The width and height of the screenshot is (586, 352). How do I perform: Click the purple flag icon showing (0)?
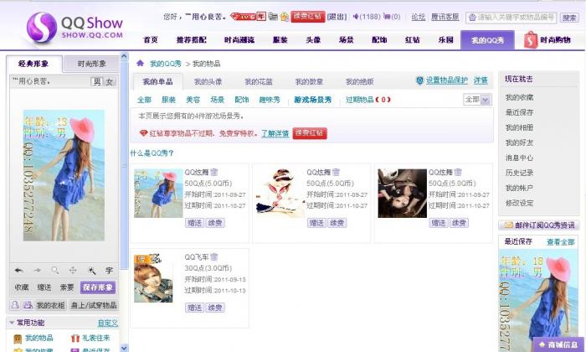pyautogui.click(x=387, y=17)
